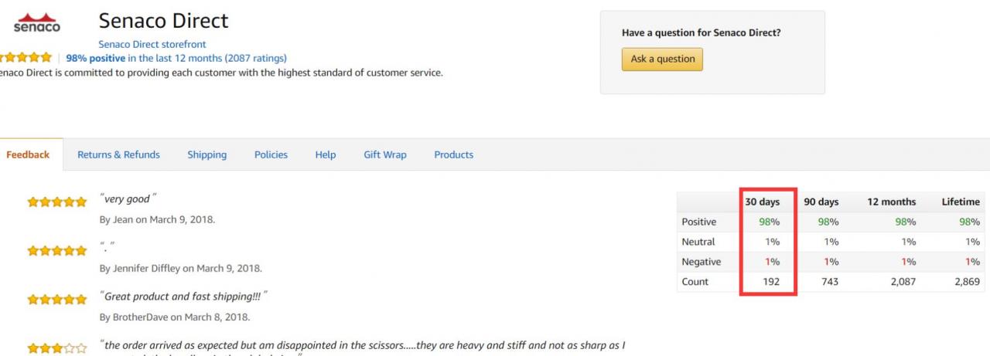The image size is (990, 356).
Task: Open the 98% positive ratings link
Action: coord(176,58)
